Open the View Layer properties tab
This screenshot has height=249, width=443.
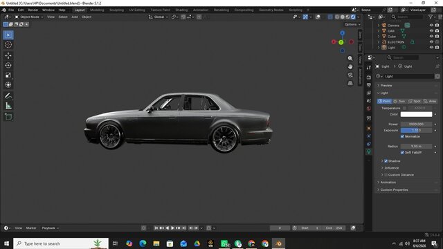(369, 93)
